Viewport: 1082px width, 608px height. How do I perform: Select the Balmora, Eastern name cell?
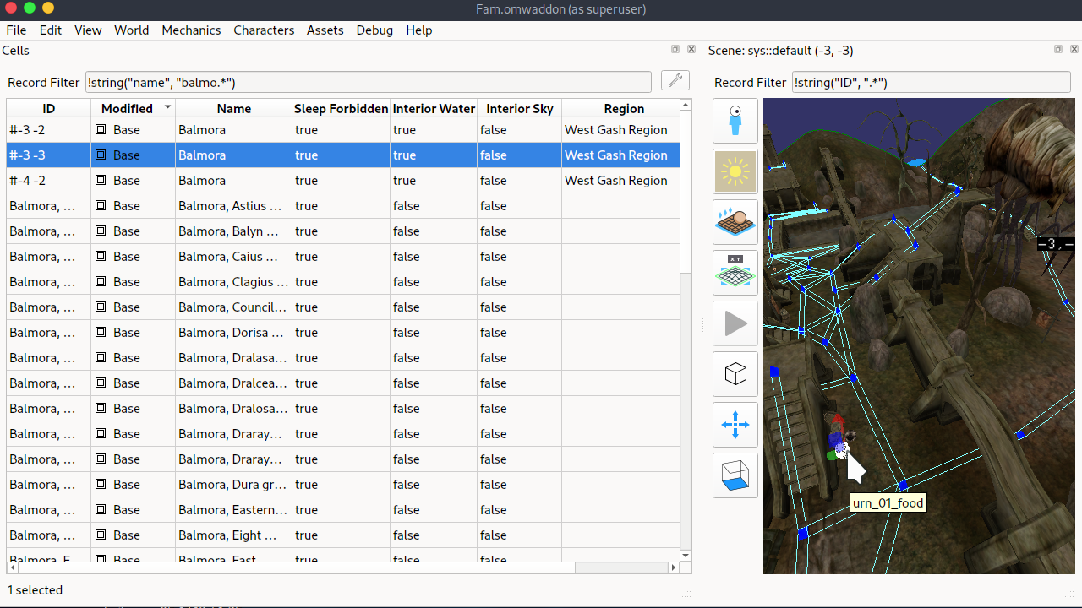coord(234,510)
